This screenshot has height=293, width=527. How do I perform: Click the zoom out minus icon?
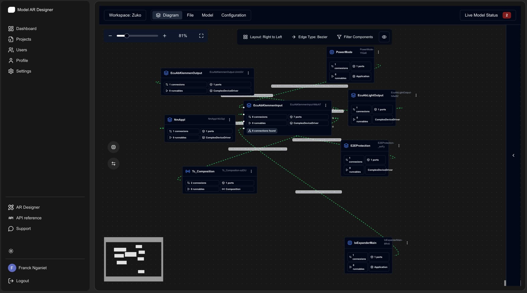point(110,36)
